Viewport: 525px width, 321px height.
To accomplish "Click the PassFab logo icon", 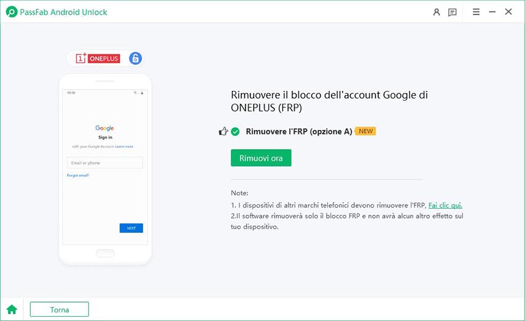I will pos(12,12).
